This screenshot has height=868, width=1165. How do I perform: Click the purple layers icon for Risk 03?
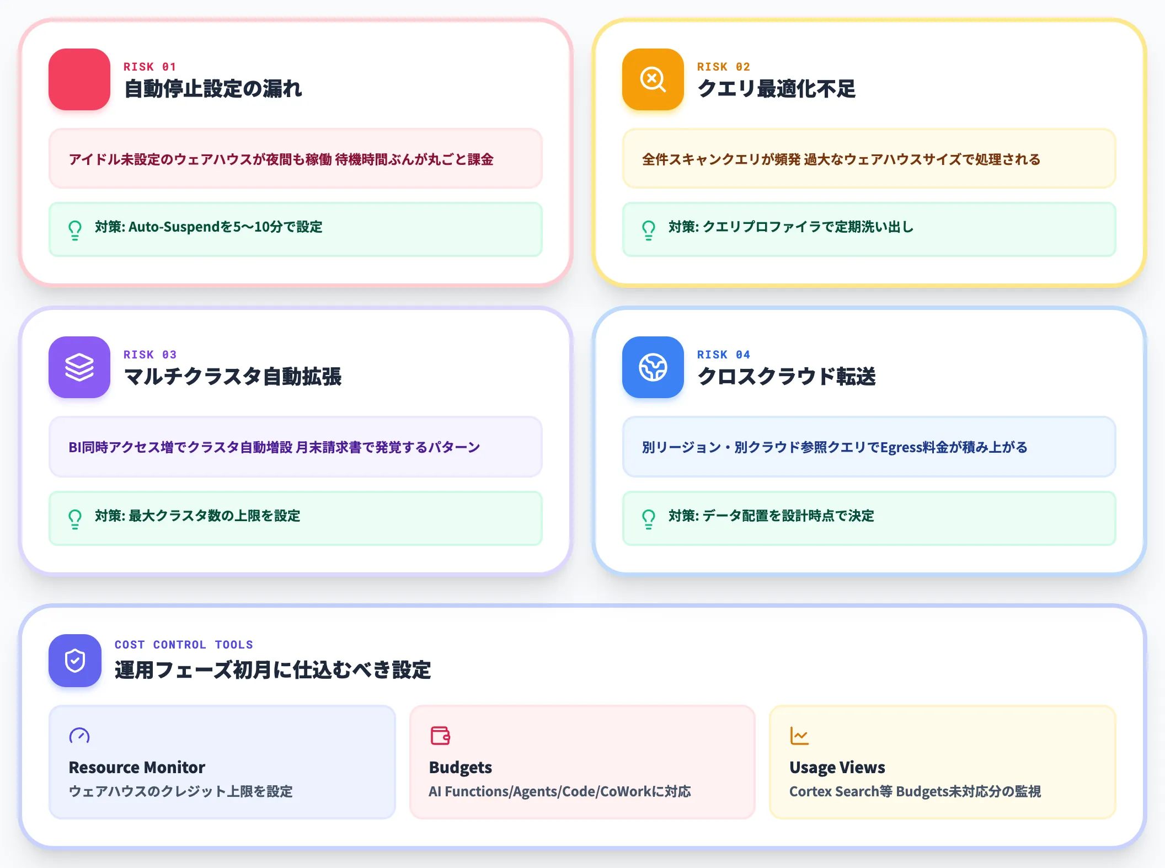click(79, 367)
